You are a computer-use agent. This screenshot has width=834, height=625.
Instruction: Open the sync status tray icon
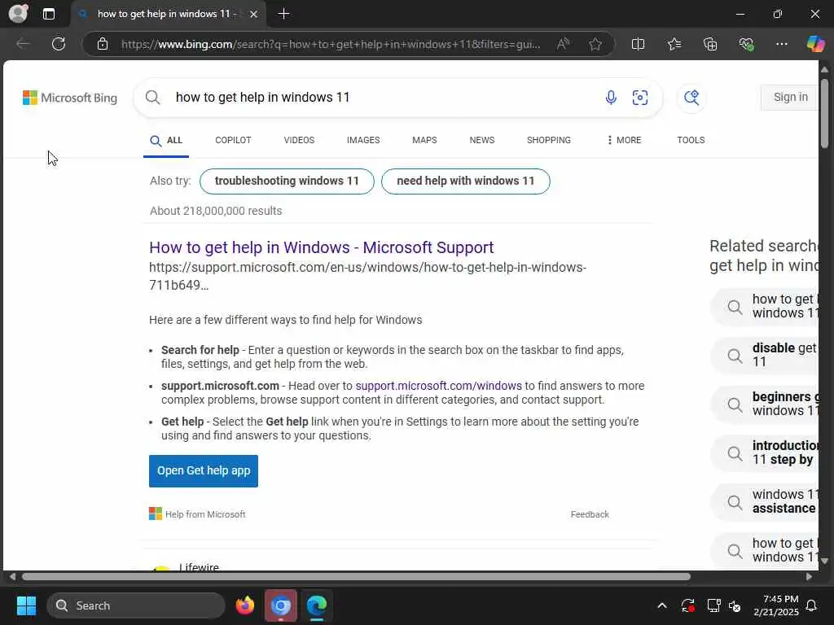coord(687,605)
